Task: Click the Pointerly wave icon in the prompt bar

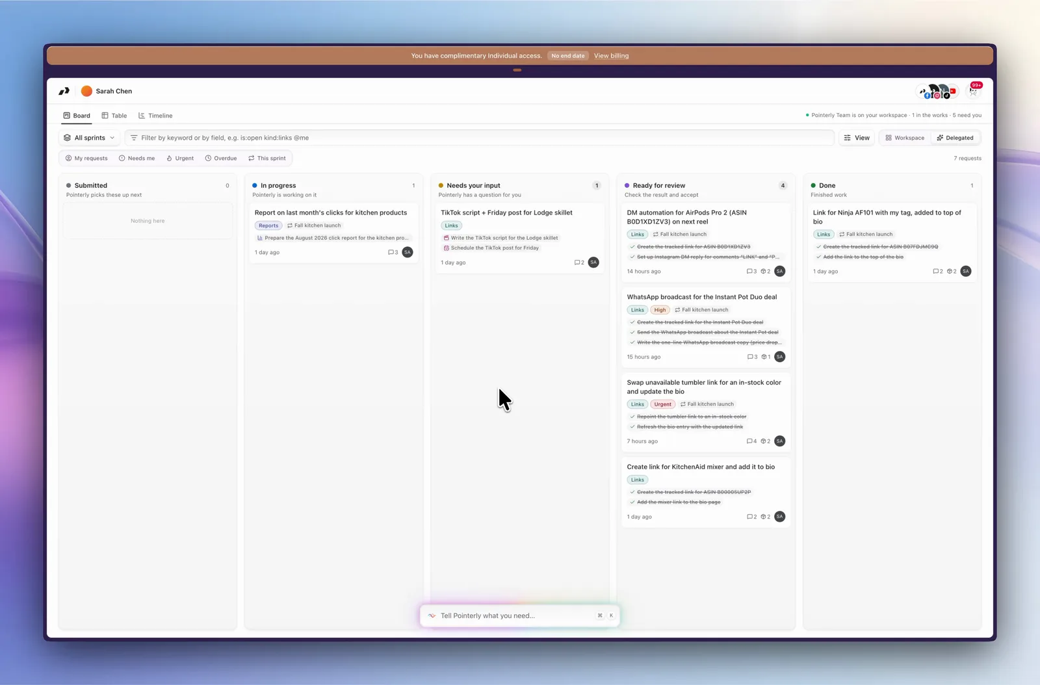Action: [432, 615]
